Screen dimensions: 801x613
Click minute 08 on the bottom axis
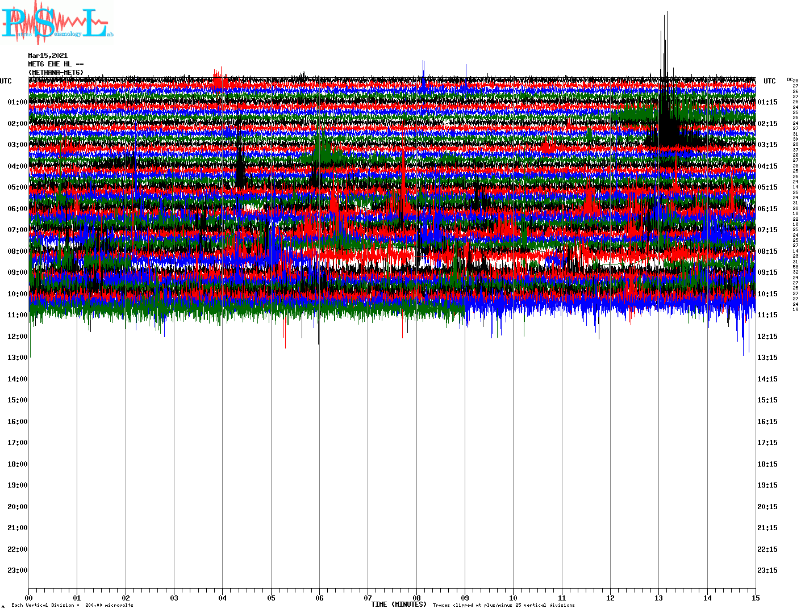point(416,598)
